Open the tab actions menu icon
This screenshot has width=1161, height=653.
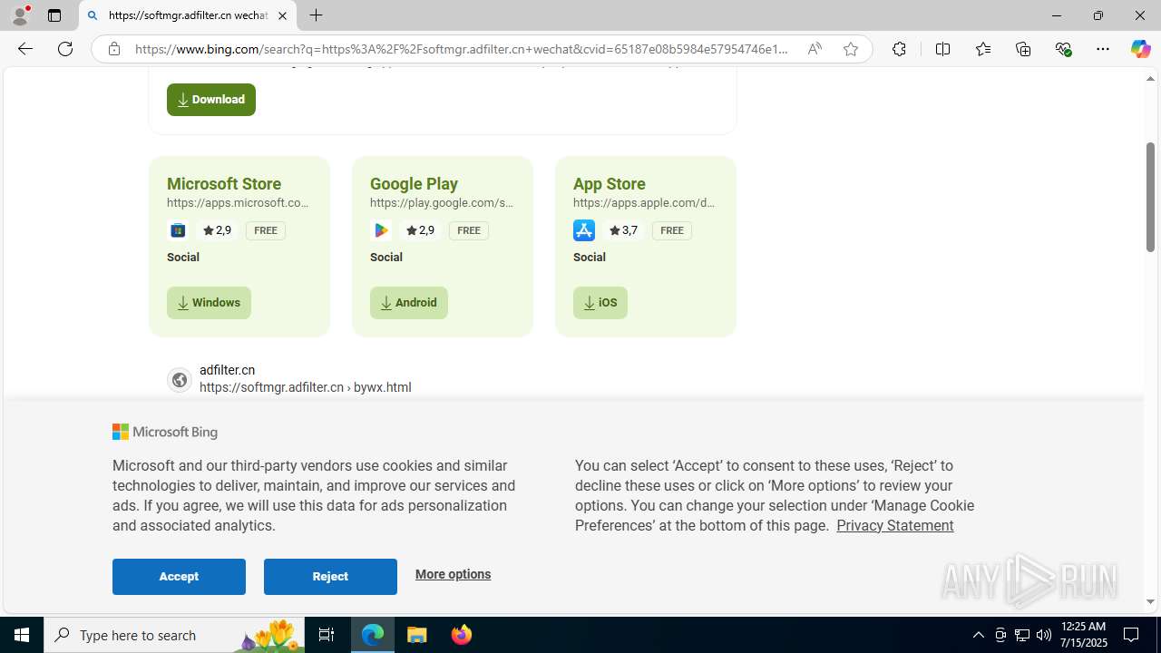point(54,15)
